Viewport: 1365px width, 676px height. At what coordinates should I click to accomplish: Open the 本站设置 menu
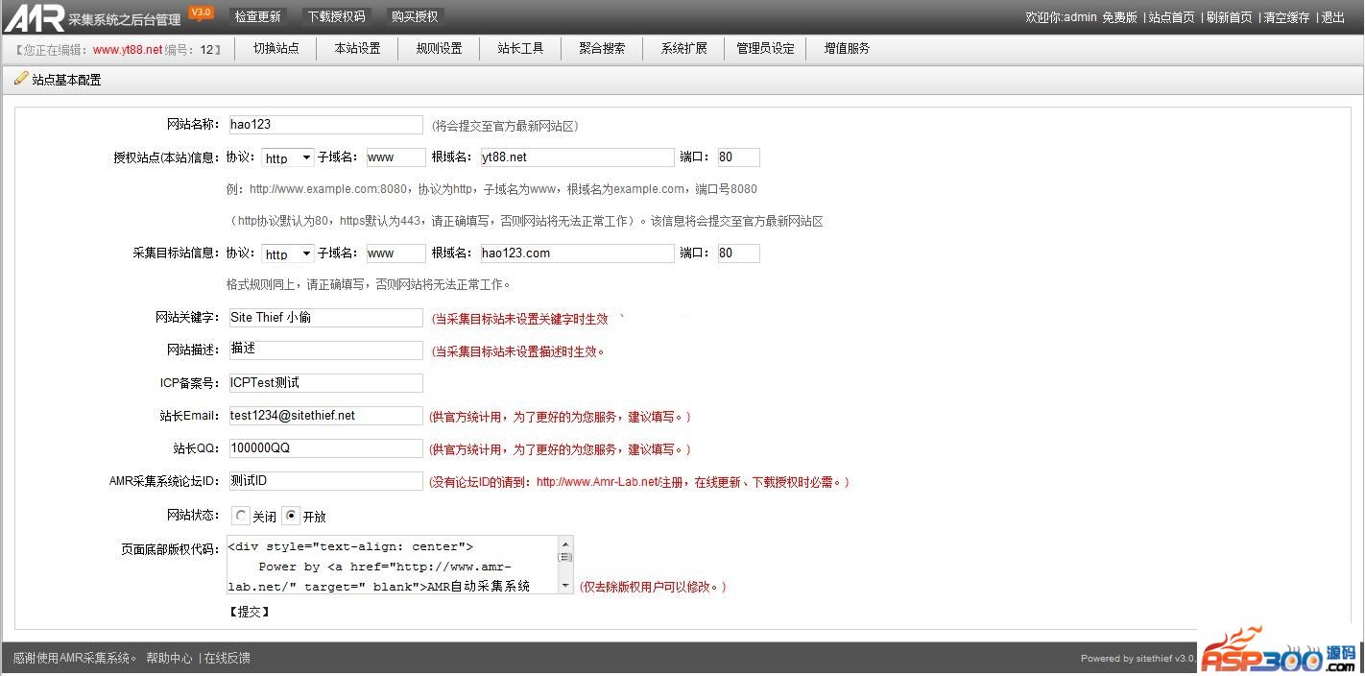(357, 48)
